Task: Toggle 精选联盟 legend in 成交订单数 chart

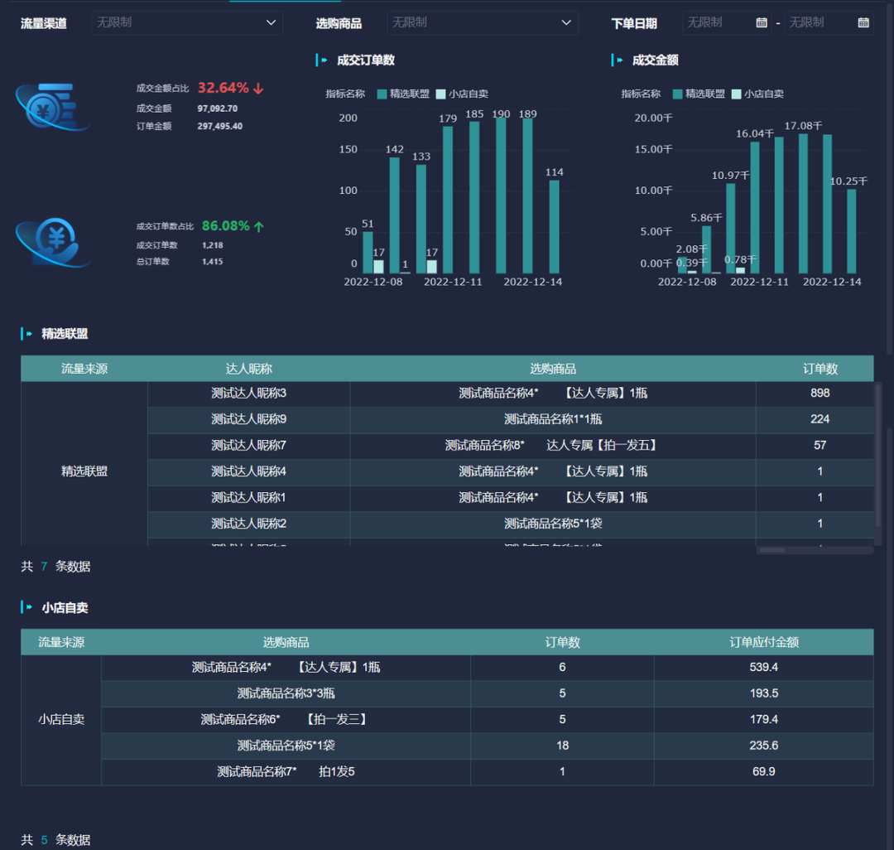Action: (x=403, y=94)
